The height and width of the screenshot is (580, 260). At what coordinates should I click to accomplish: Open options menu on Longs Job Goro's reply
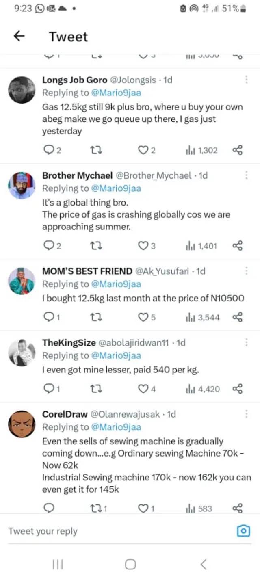[x=246, y=80]
